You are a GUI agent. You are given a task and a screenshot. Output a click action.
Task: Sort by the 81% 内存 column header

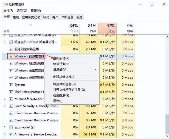click(89, 29)
